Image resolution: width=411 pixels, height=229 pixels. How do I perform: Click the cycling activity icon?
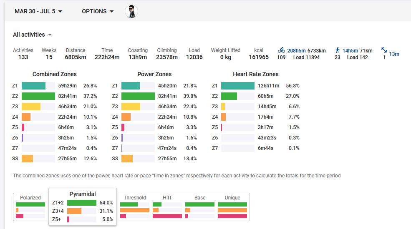(281, 50)
